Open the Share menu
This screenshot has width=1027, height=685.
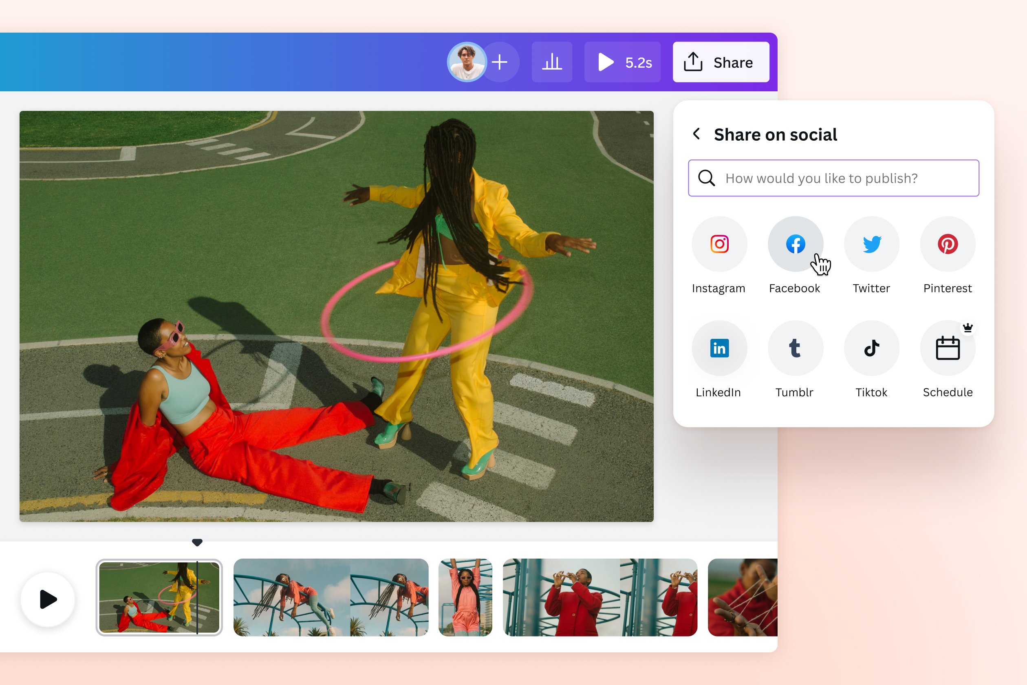tap(721, 62)
